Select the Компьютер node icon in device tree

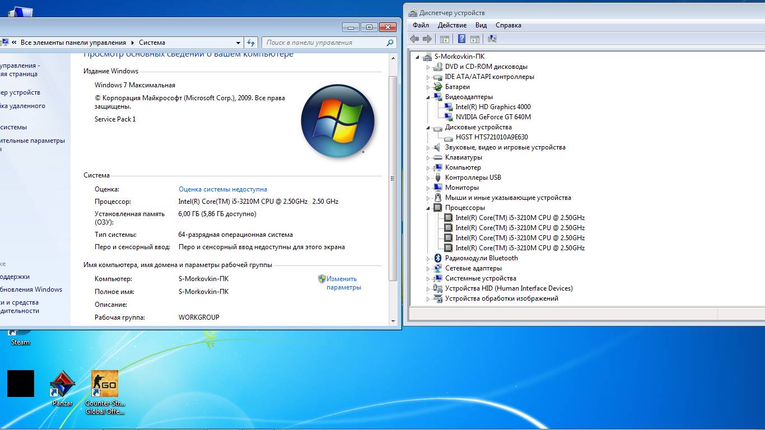click(438, 167)
